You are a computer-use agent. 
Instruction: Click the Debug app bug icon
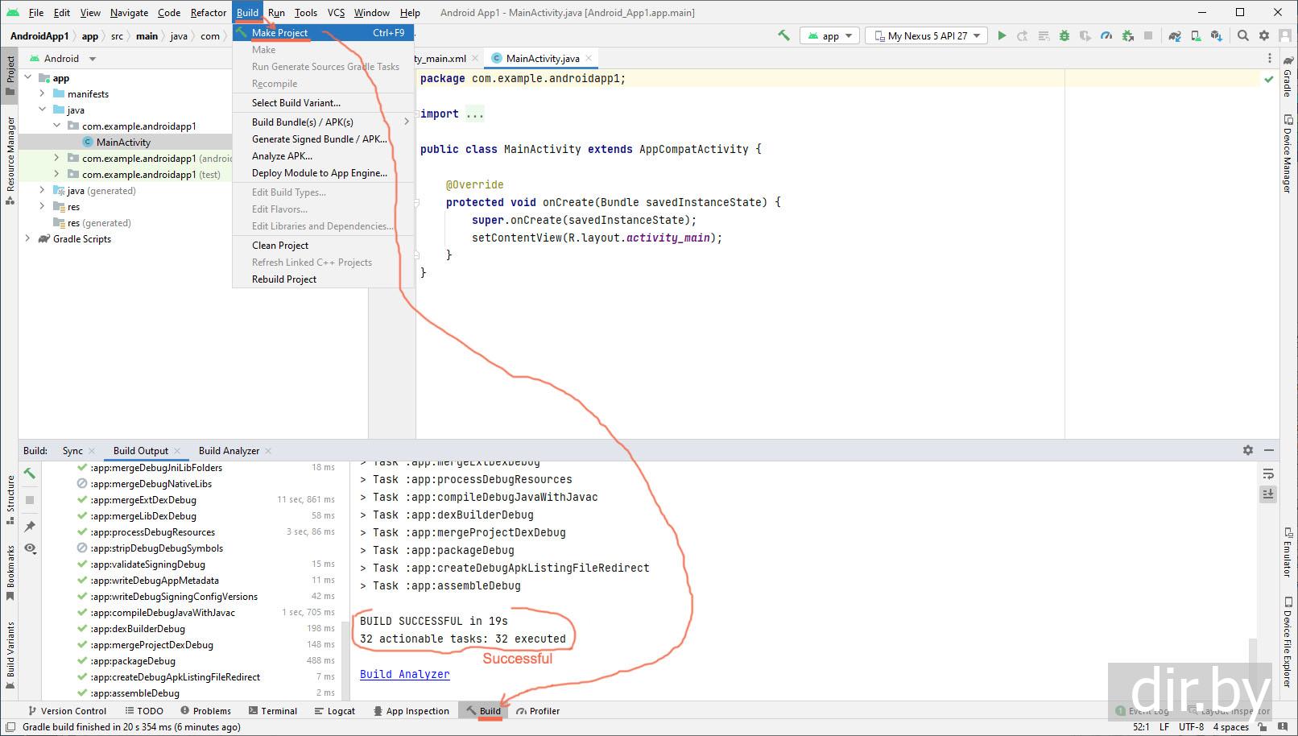pyautogui.click(x=1064, y=35)
